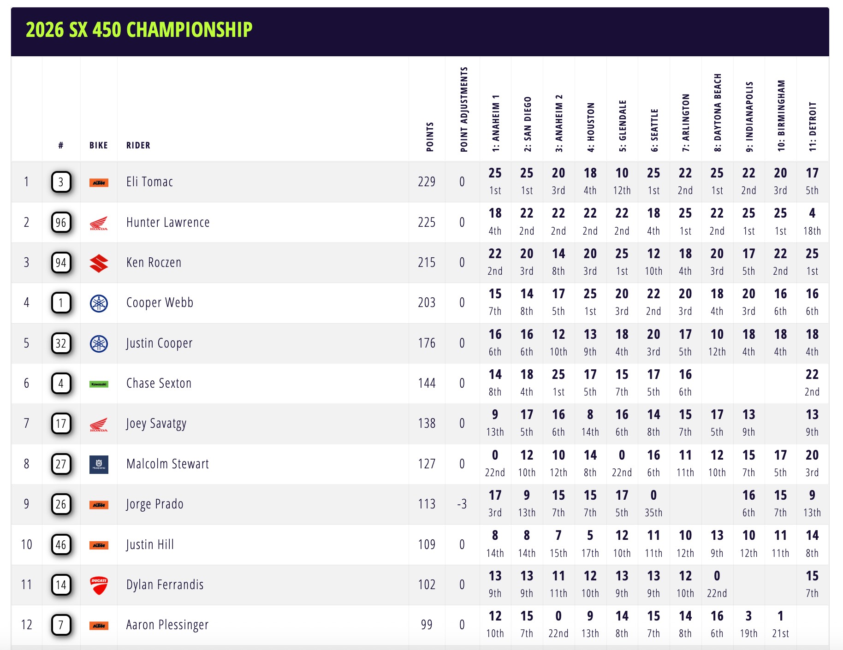This screenshot has height=650, width=843.
Task: Click the number 27 rider badge
Action: point(61,464)
